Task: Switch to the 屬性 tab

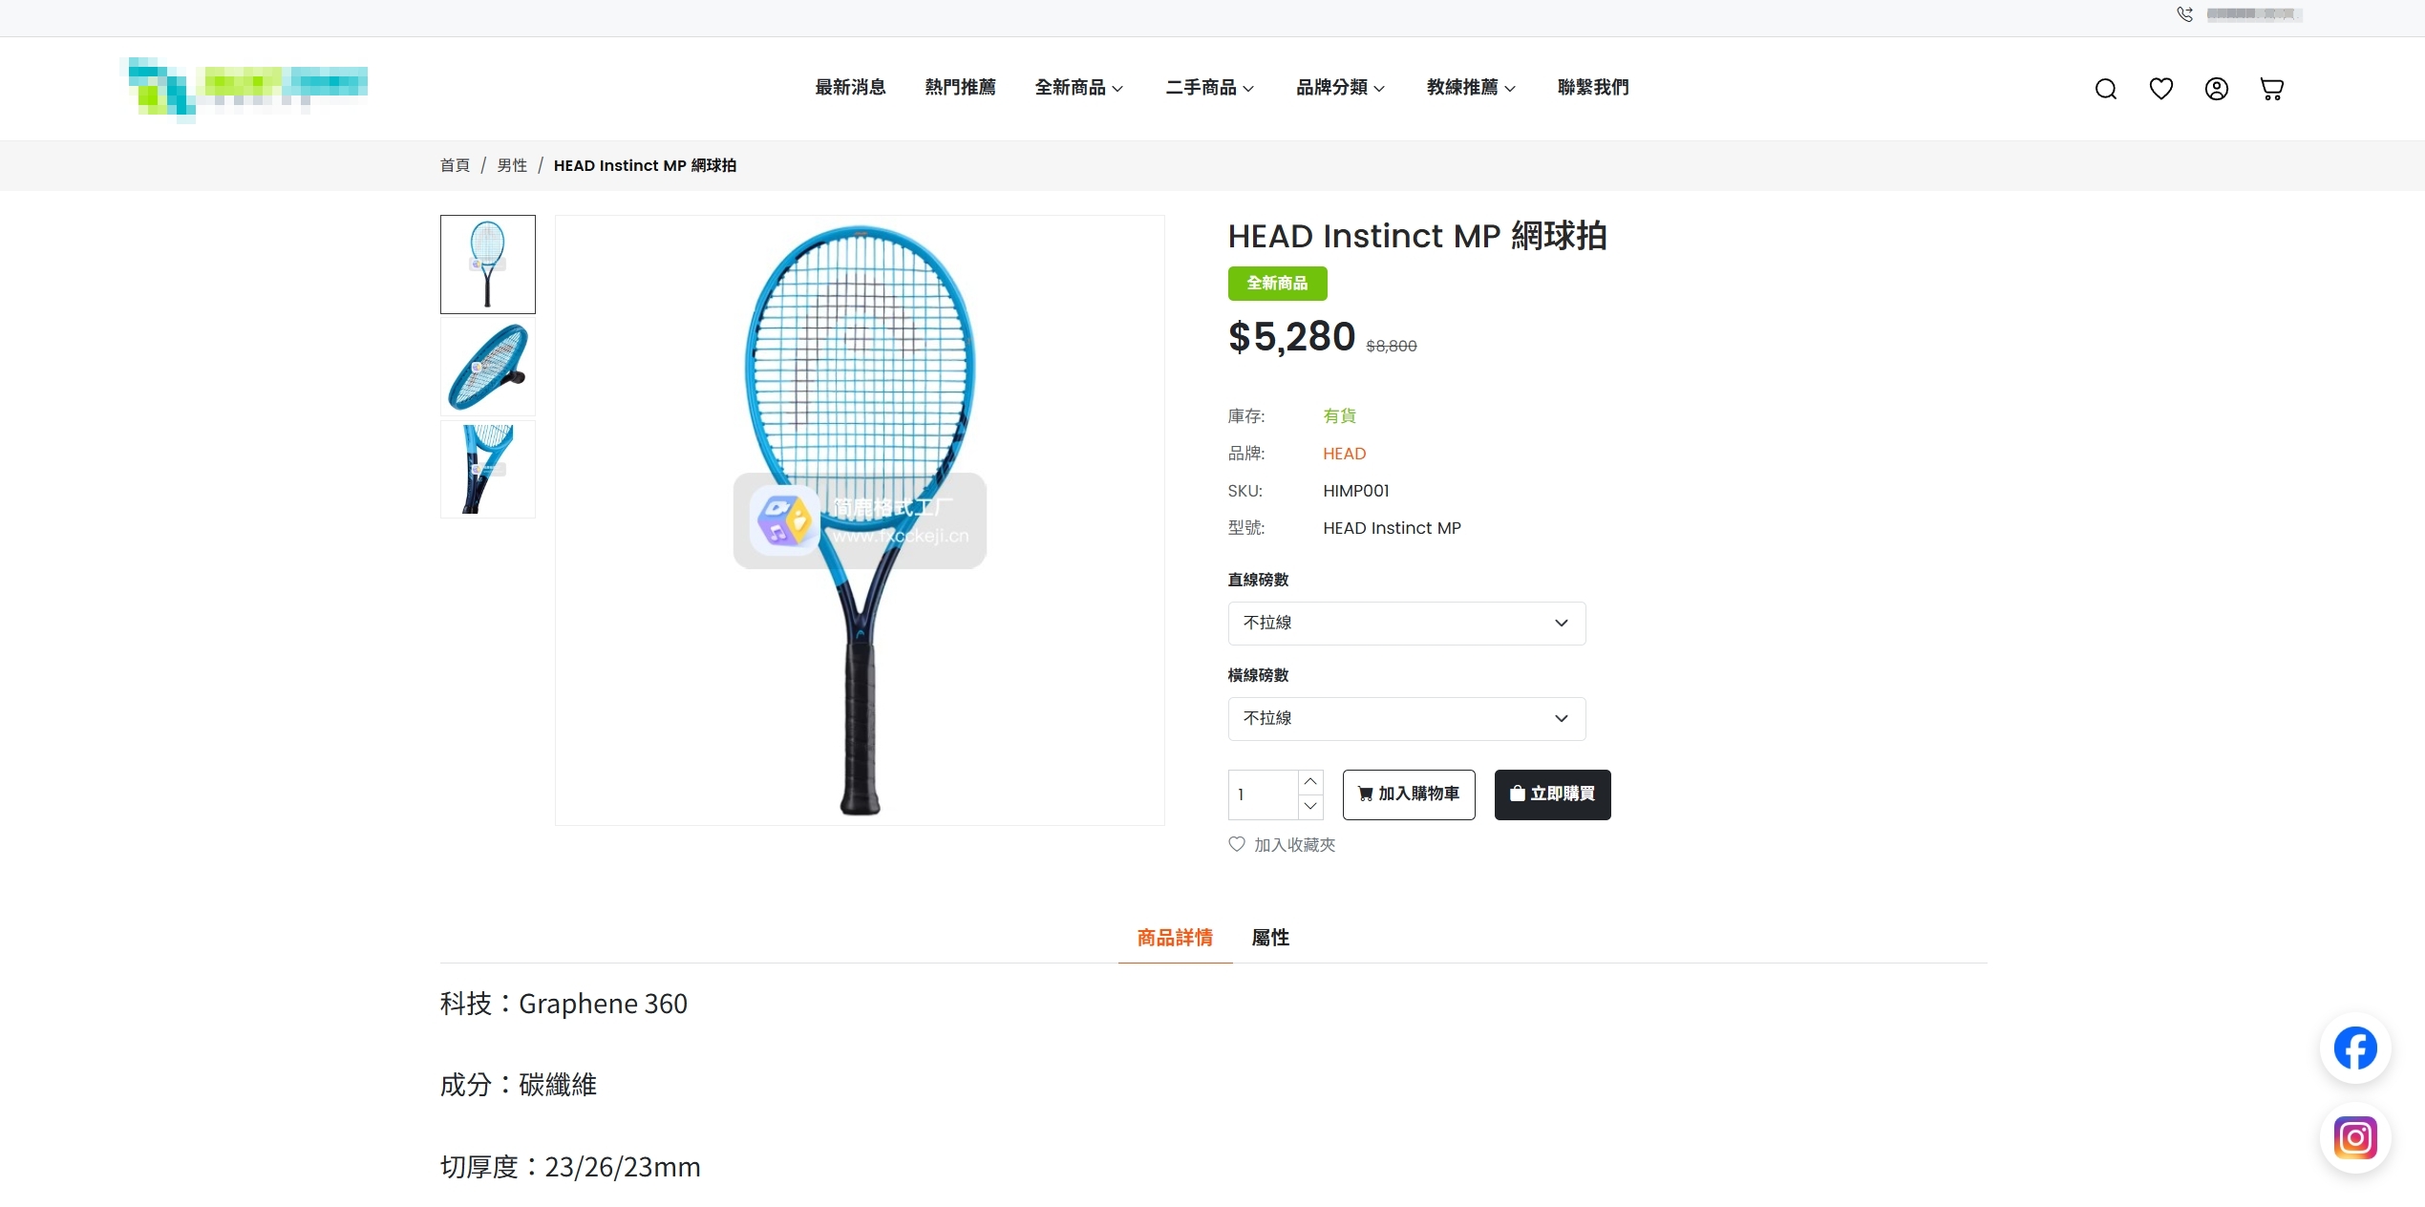Action: (x=1270, y=938)
